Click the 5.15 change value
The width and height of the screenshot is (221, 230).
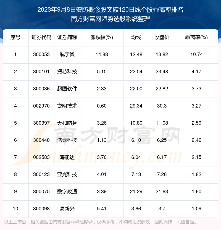coord(102,72)
